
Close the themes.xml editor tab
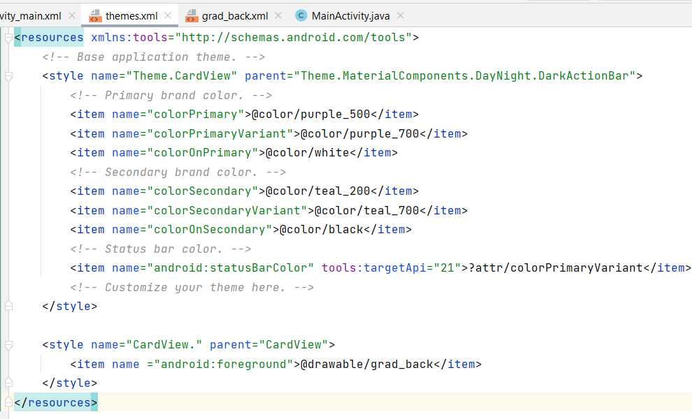click(x=167, y=15)
